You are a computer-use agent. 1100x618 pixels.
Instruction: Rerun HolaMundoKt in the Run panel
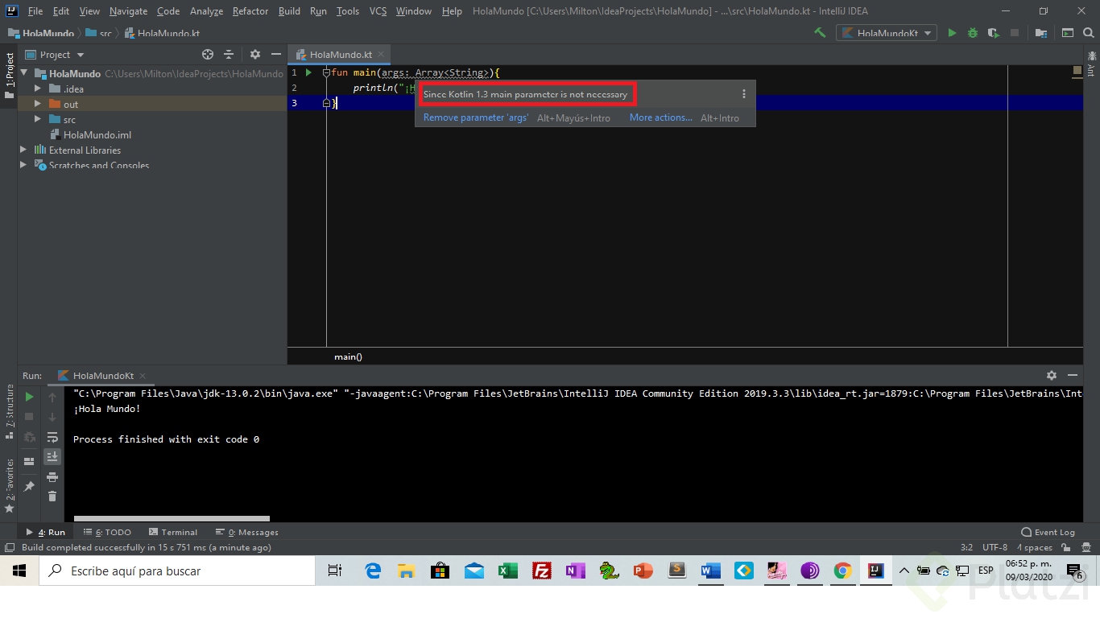click(29, 397)
